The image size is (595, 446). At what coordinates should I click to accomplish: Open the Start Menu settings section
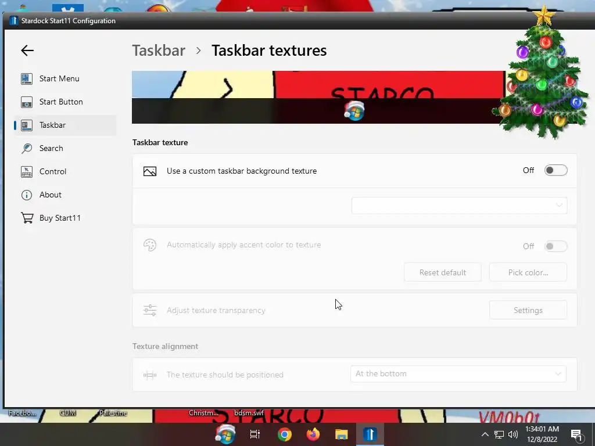point(65,78)
